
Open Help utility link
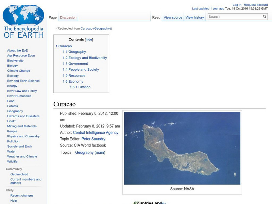coord(14,201)
